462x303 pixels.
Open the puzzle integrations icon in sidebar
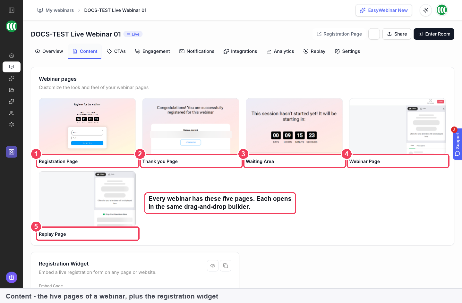tap(12, 102)
